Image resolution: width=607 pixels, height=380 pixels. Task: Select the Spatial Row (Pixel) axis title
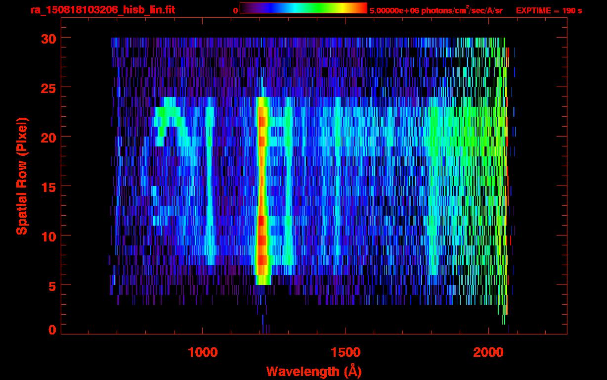coord(22,176)
